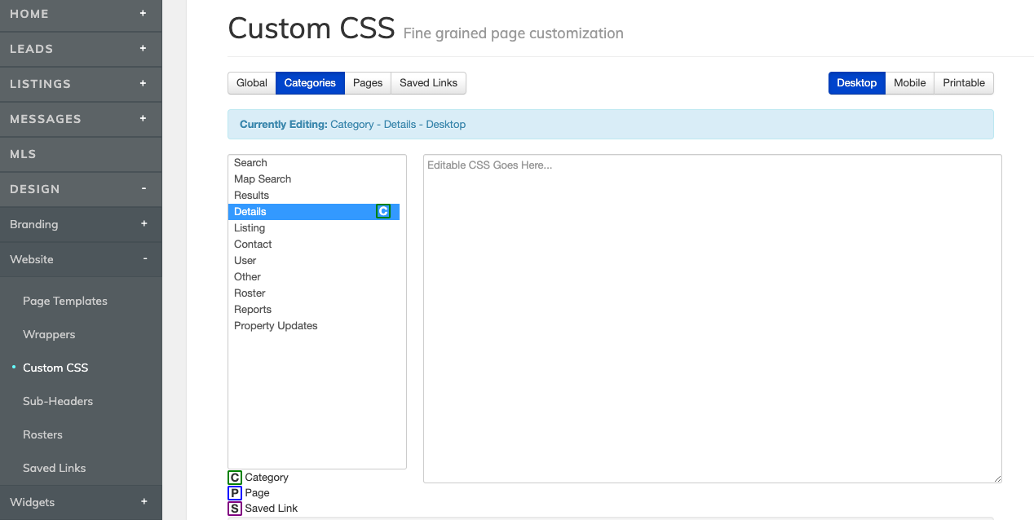Image resolution: width=1034 pixels, height=520 pixels.
Task: Expand the Branding submenu
Action: (x=144, y=223)
